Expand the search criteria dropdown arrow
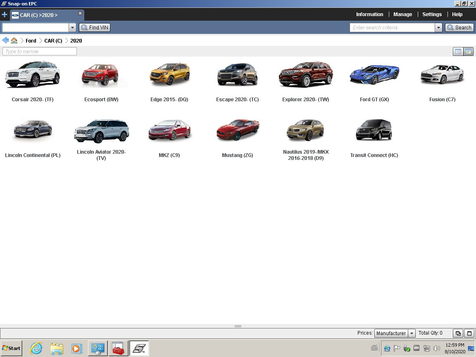 click(x=438, y=28)
